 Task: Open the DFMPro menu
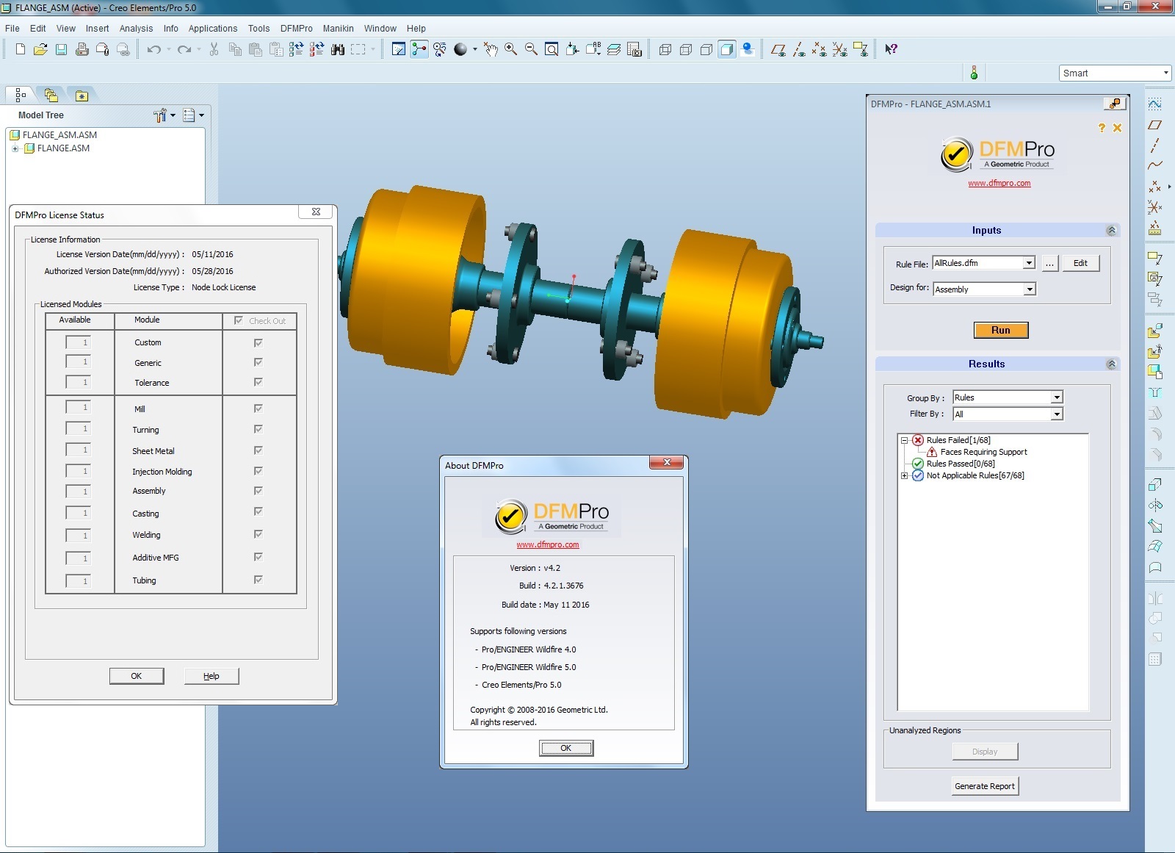(x=297, y=29)
